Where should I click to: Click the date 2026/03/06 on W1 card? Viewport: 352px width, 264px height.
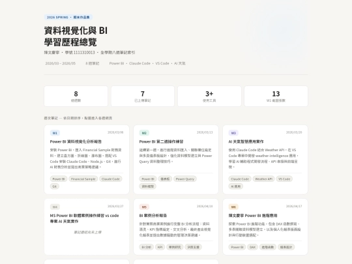pos(115,132)
